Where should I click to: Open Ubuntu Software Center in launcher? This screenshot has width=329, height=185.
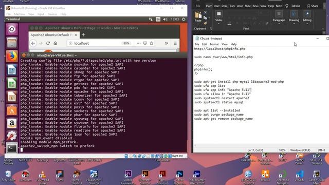[x=12, y=110]
